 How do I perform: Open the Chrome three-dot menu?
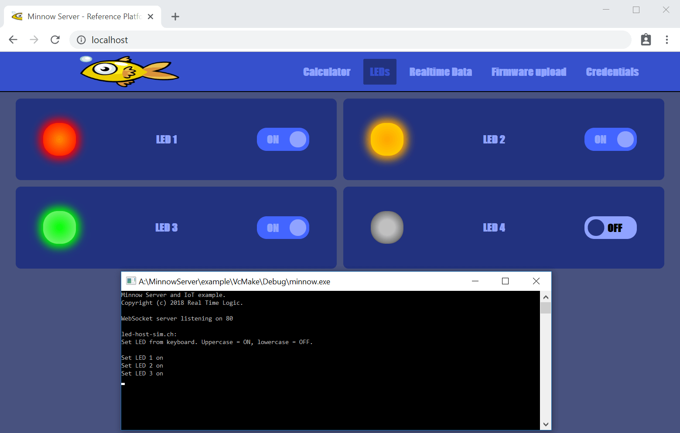(x=667, y=40)
